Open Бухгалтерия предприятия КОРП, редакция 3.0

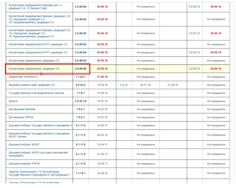(38, 52)
